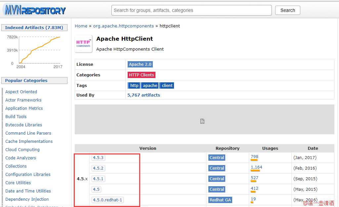Open Dependency Injection category
Viewport: 339px width, 207px height.
click(x=27, y=199)
